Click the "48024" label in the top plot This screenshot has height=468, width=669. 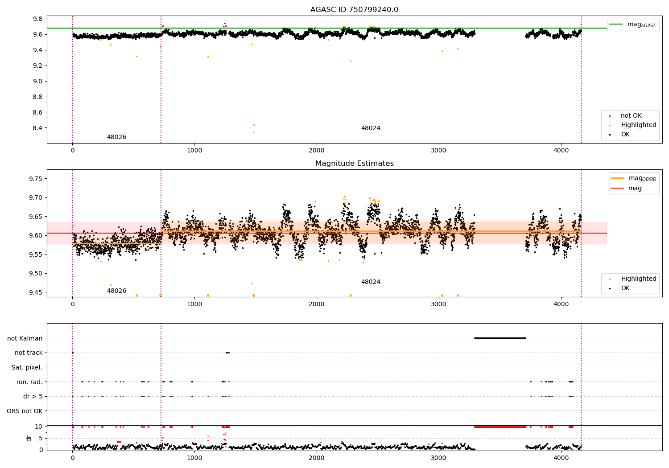[x=371, y=128]
